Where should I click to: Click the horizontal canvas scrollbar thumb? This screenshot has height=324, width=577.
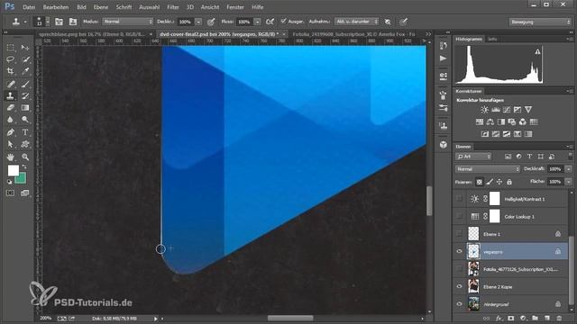(290, 318)
